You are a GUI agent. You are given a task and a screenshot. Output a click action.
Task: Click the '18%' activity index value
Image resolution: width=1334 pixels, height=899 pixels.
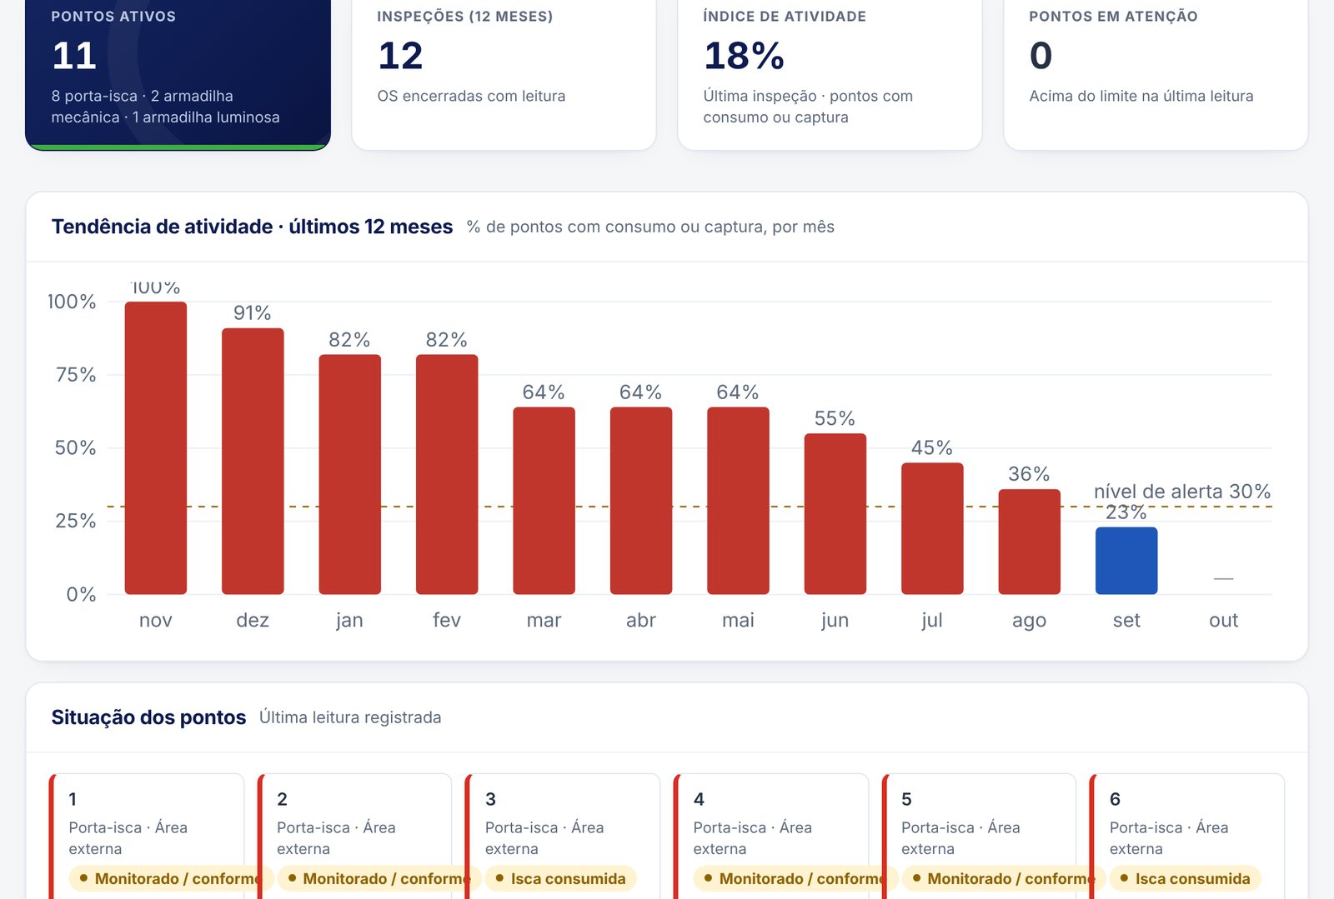(x=744, y=56)
